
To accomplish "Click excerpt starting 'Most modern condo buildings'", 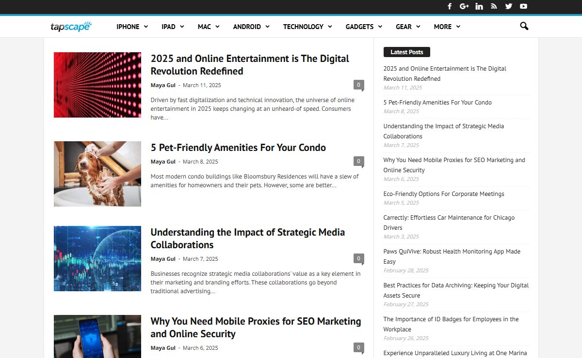I will coord(255,181).
